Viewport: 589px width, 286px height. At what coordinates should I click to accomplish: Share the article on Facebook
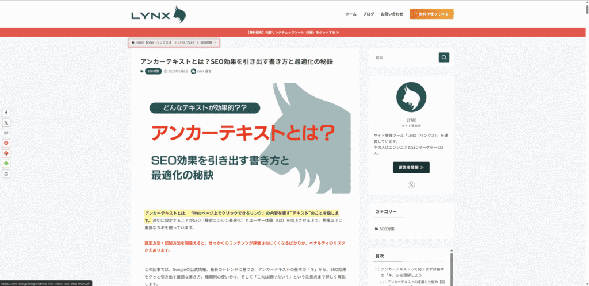point(6,113)
